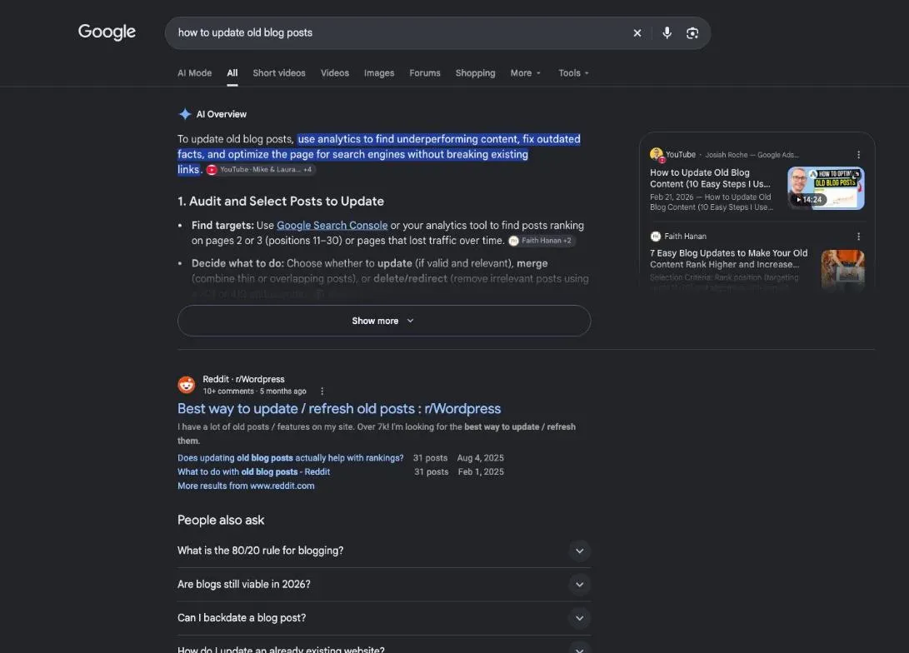Expand 'Can I backdate a blog post?'

(384, 618)
